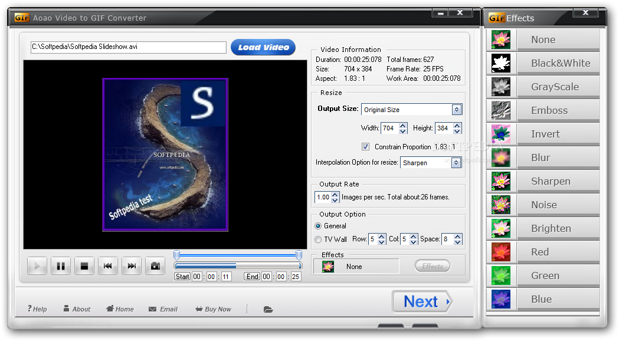Click the video preview frame
The height and width of the screenshot is (341, 619).
click(x=165, y=155)
